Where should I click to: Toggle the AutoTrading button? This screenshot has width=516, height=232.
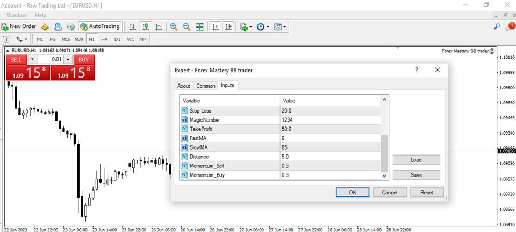[x=100, y=26]
